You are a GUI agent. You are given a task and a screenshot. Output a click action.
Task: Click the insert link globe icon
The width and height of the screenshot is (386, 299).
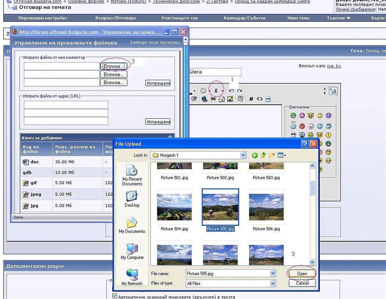coord(204,99)
